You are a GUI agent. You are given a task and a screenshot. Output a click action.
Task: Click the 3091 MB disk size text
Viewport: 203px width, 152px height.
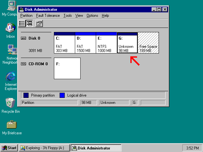pyautogui.click(x=35, y=51)
